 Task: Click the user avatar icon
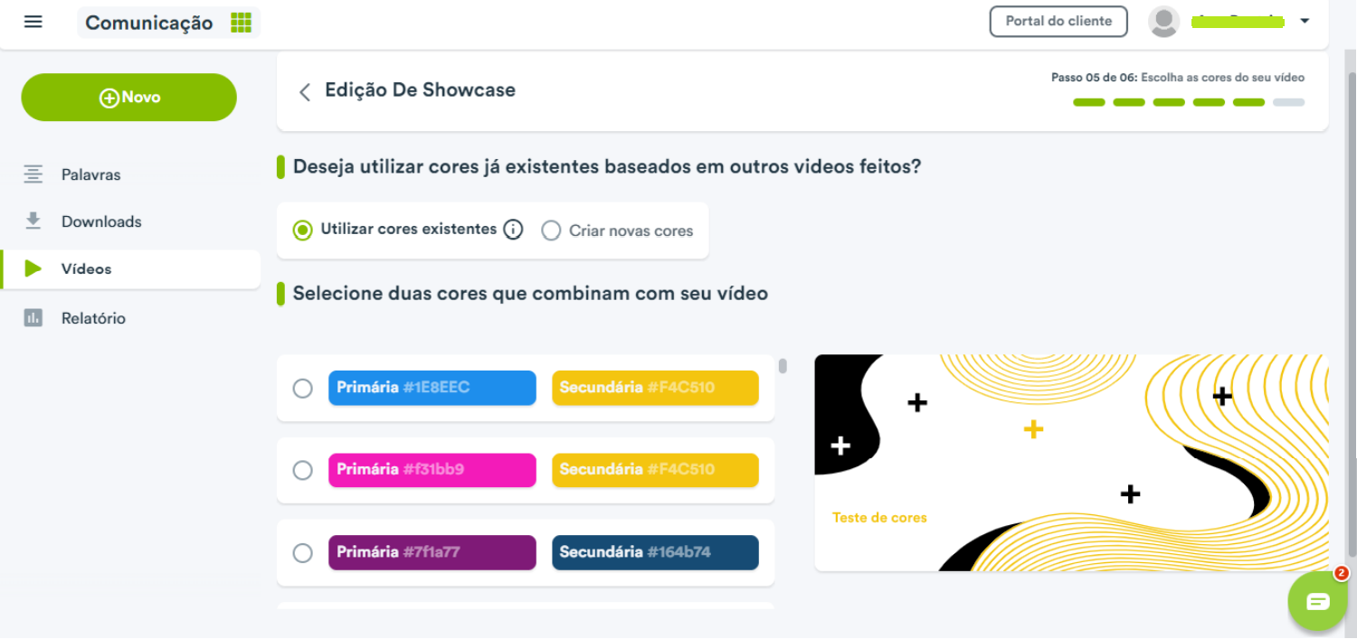1163,22
